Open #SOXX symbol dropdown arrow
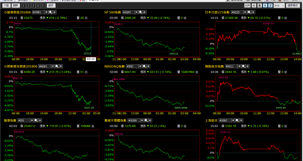303x161 pixels. (142, 121)
